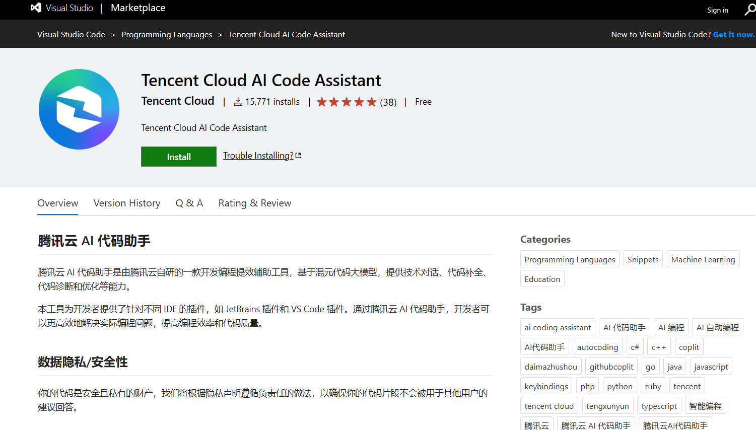The width and height of the screenshot is (756, 430).
Task: Click Sign in
Action: pos(717,10)
